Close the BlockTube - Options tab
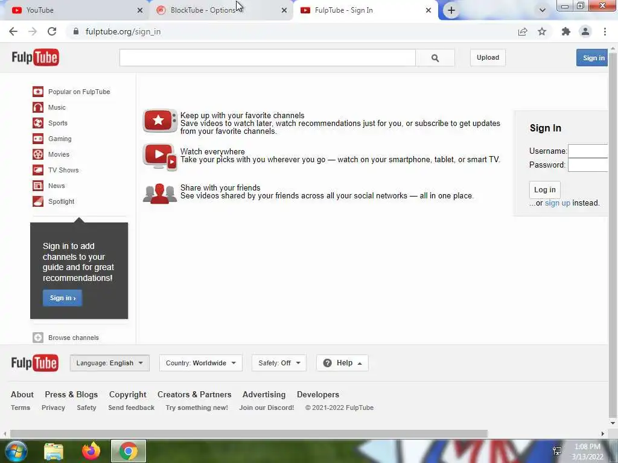 284,10
